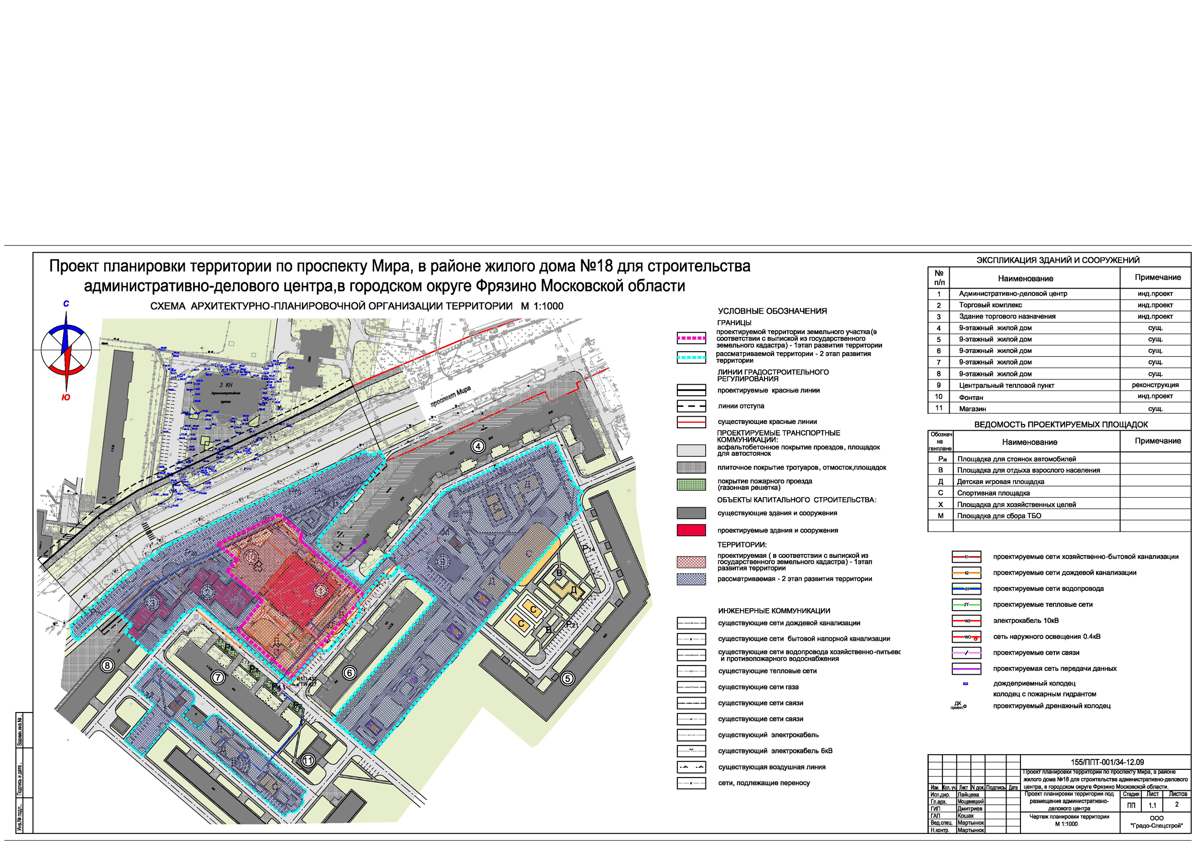Click the projected drainage well legend symbol

pyautogui.click(x=960, y=706)
